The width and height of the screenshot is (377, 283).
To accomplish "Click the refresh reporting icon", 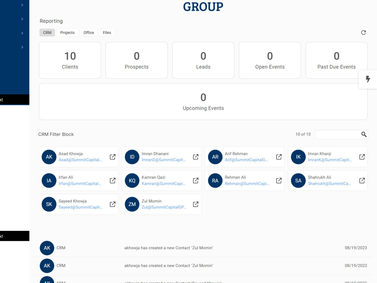I will (x=363, y=32).
